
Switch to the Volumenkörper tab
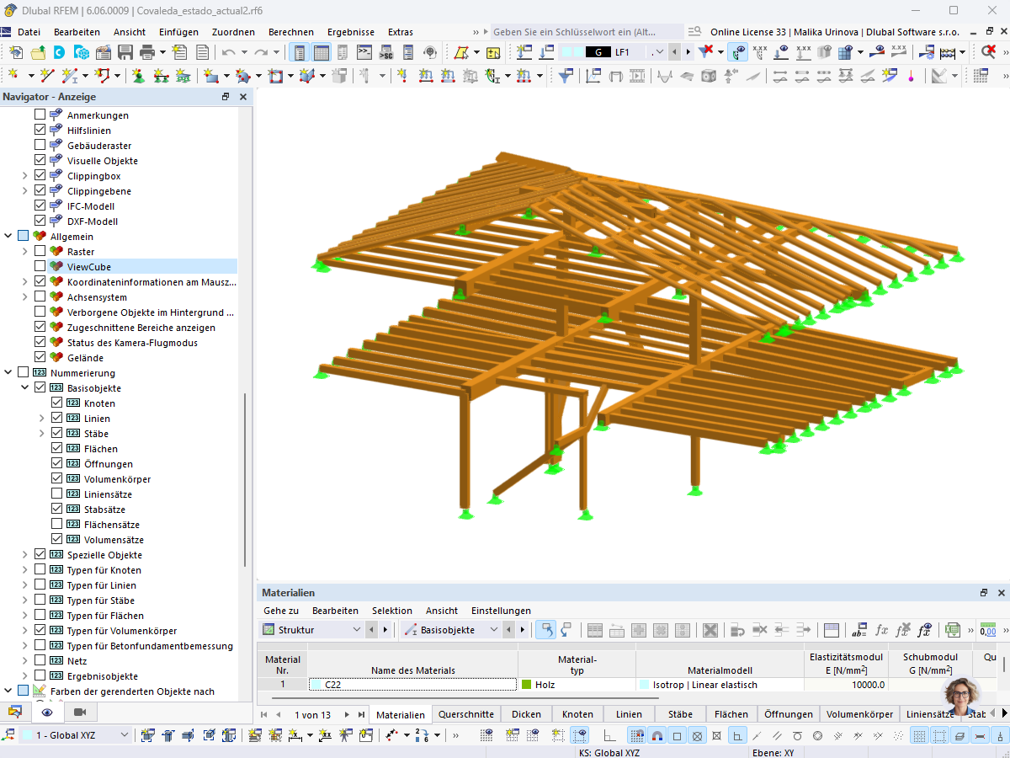click(x=859, y=714)
